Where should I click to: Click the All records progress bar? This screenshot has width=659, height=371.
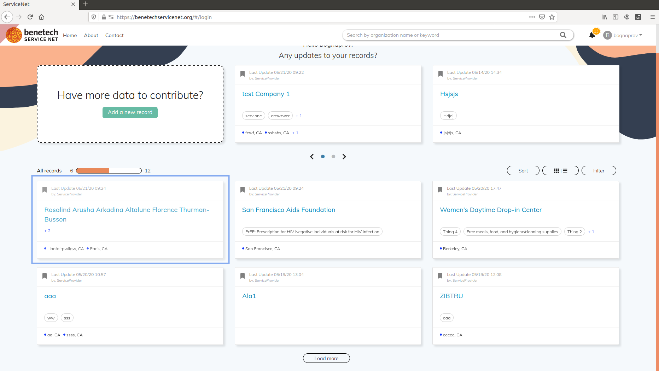pos(109,171)
